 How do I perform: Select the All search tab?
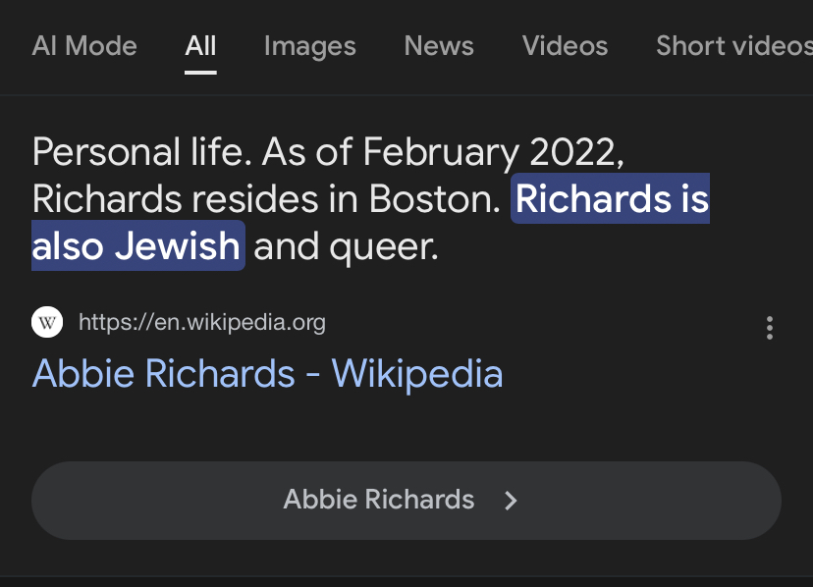[200, 45]
